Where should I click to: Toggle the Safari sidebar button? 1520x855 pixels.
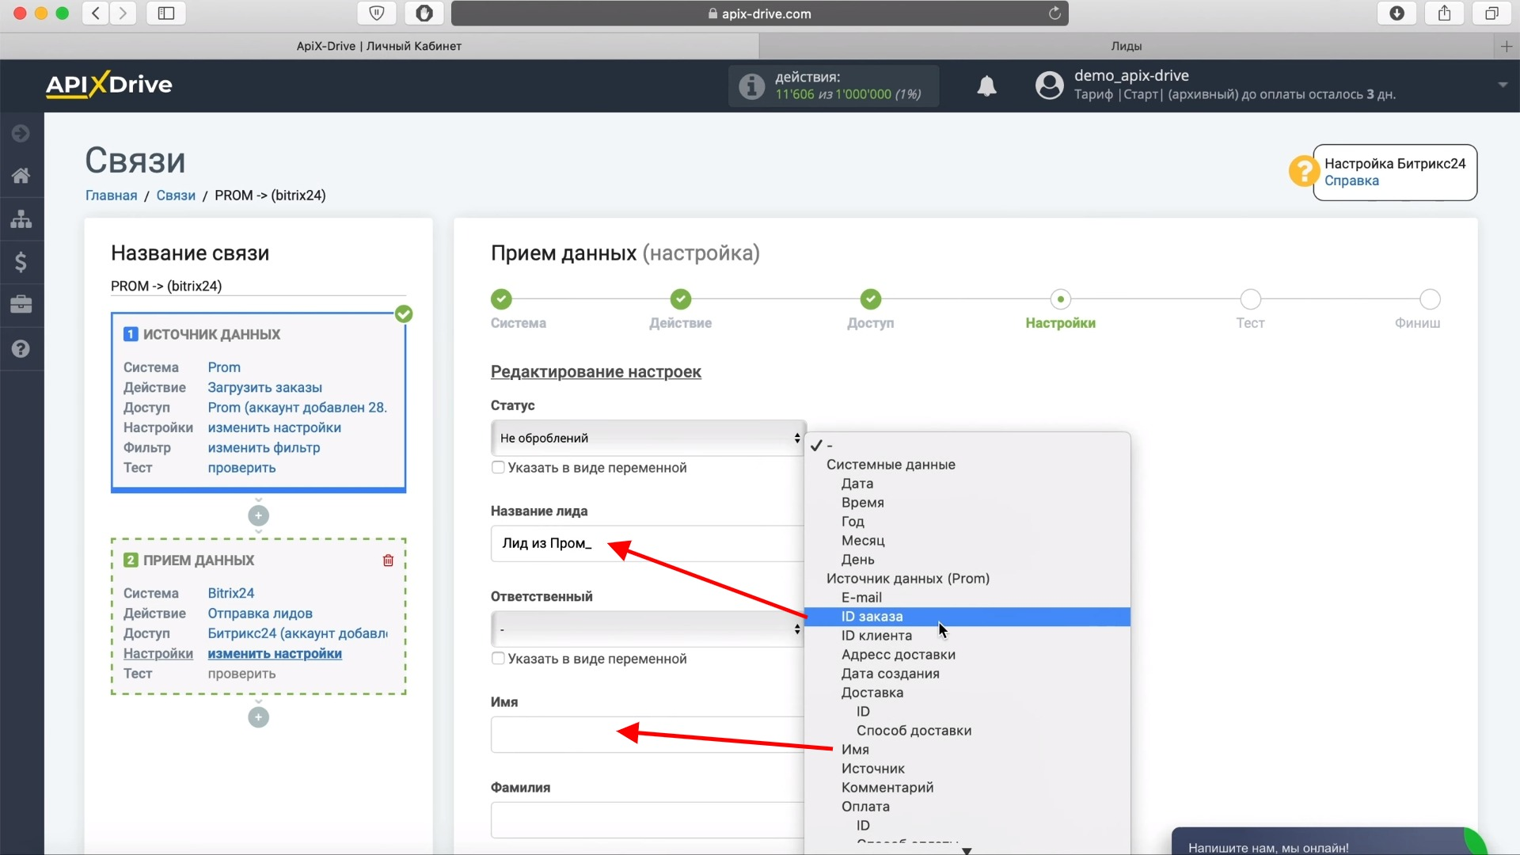tap(166, 13)
